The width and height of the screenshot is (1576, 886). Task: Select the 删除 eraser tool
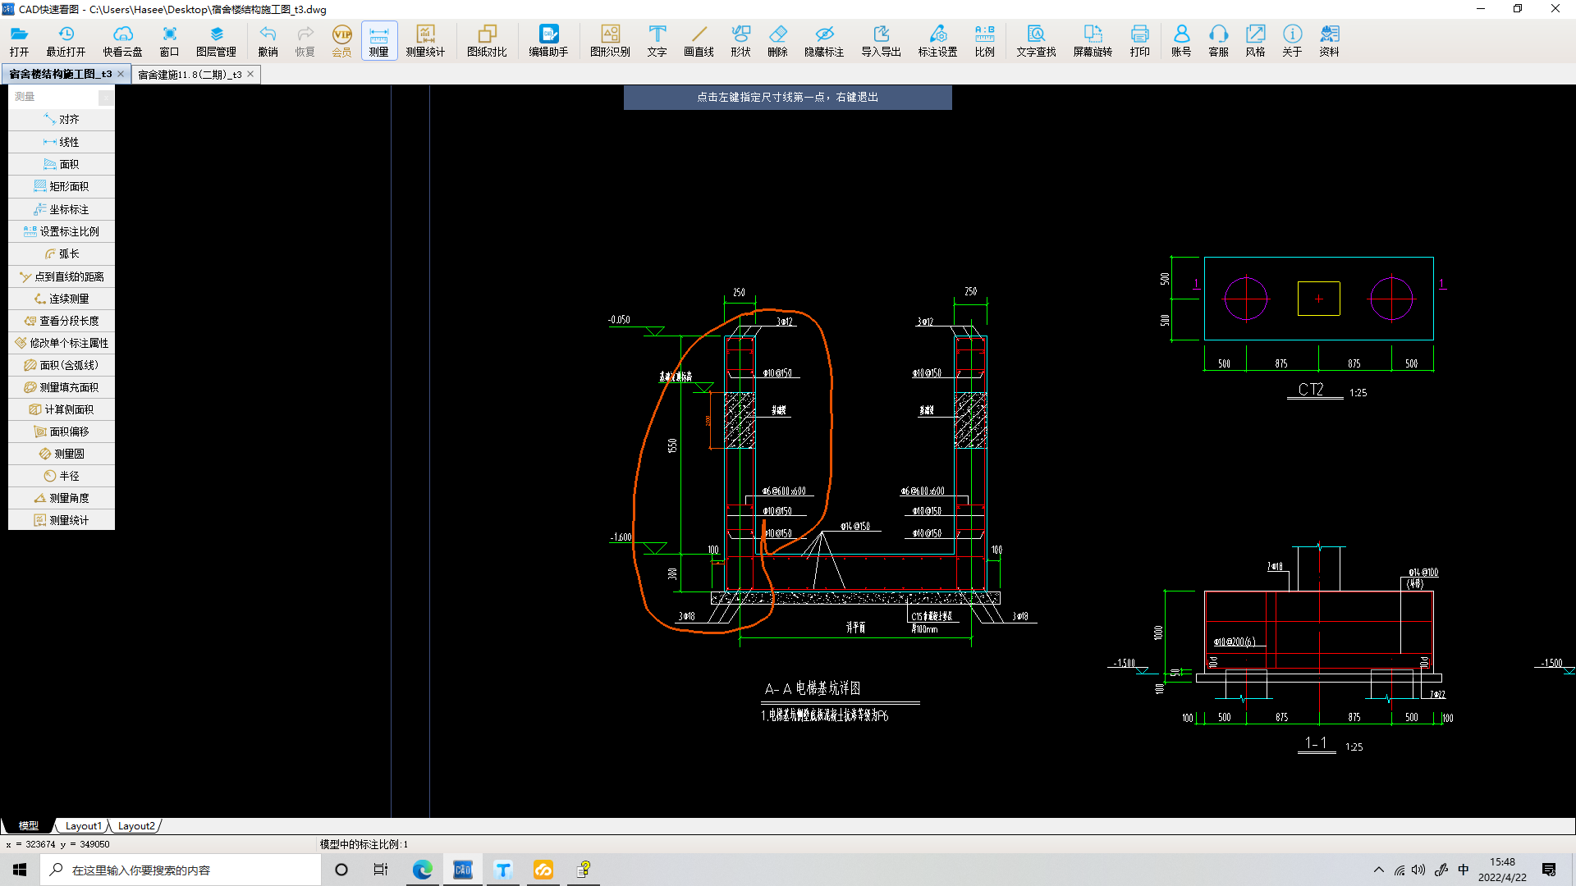point(777,41)
